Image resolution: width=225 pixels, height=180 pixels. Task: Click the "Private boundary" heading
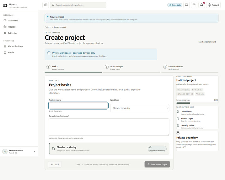(187, 138)
